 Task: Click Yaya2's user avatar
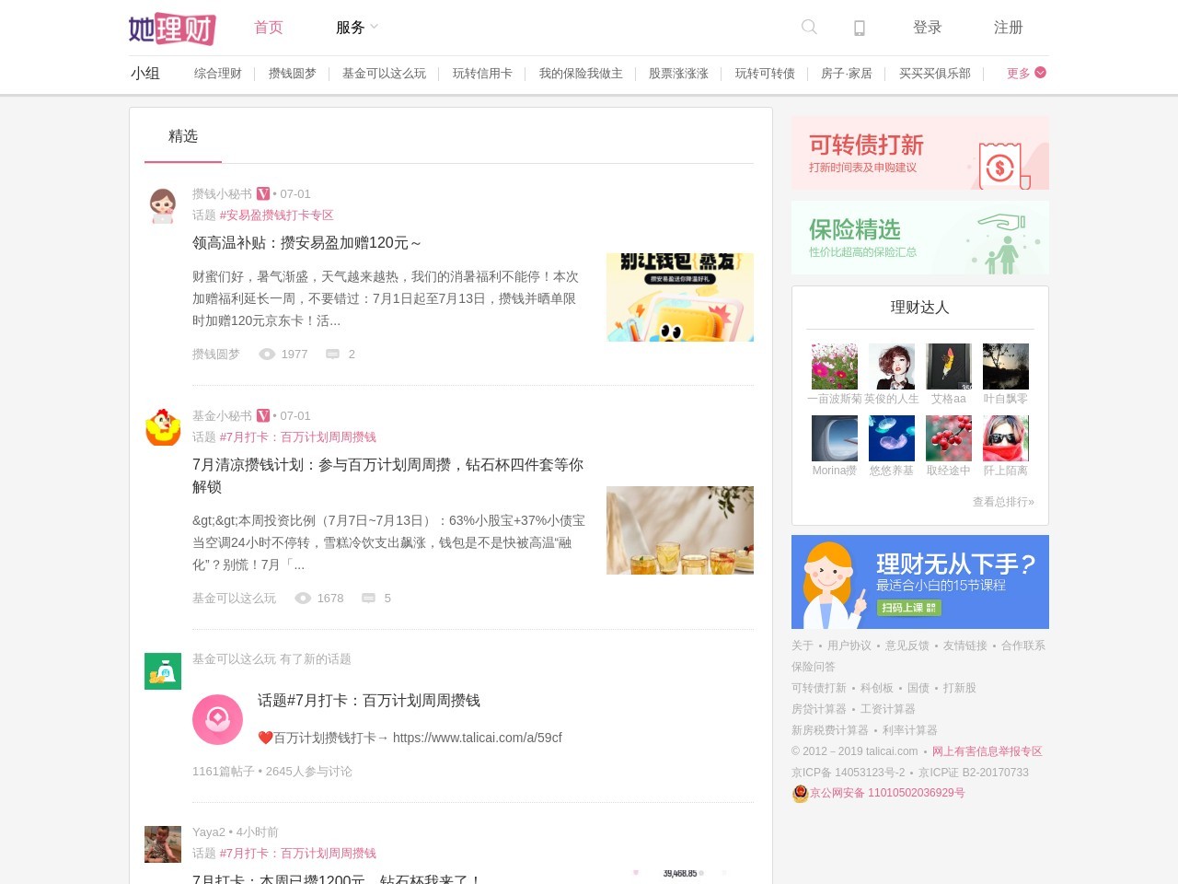tap(163, 844)
